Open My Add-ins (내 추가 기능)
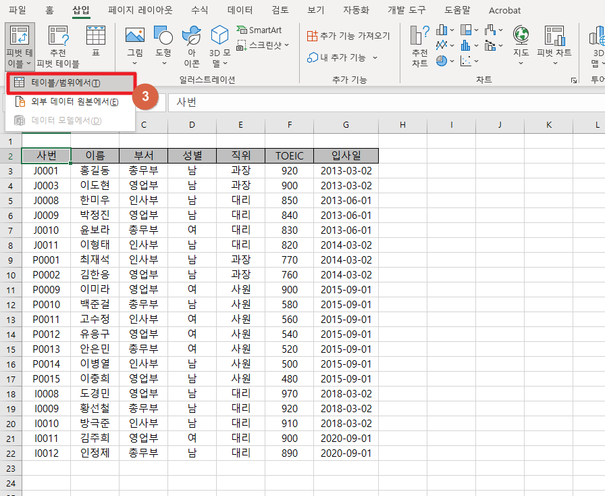This screenshot has width=605, height=496. (x=336, y=57)
